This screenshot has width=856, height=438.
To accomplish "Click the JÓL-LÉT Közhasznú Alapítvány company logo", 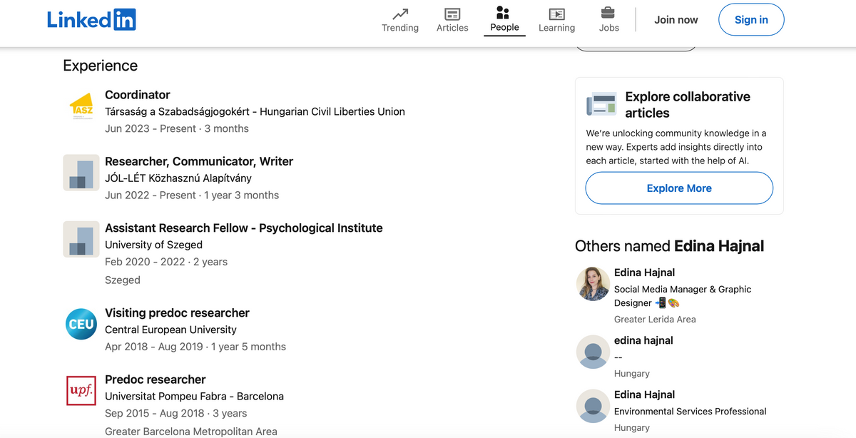I will click(x=81, y=172).
